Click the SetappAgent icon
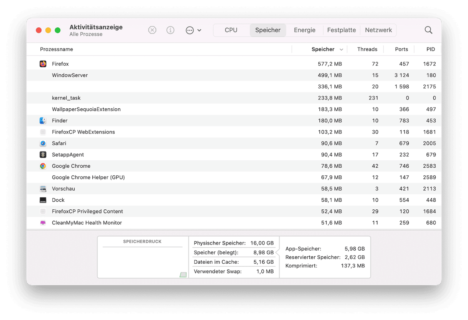 click(x=43, y=155)
